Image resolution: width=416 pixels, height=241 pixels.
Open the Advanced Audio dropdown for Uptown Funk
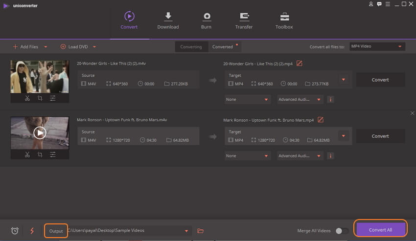(300, 156)
